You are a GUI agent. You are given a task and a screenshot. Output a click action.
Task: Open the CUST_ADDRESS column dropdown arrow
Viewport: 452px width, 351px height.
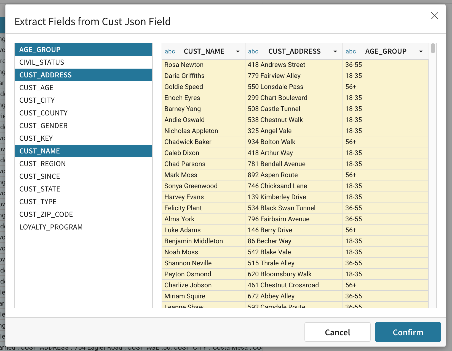point(335,52)
